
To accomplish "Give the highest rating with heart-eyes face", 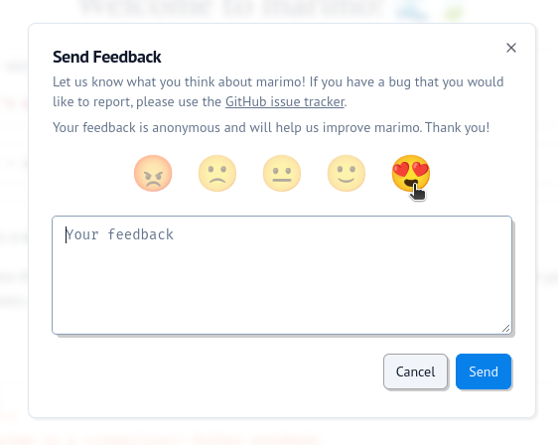I will click(411, 174).
